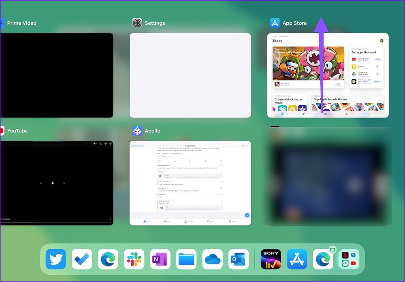
Task: Tap UPDATE next to ZEE5 app
Action: pyautogui.click(x=377, y=82)
